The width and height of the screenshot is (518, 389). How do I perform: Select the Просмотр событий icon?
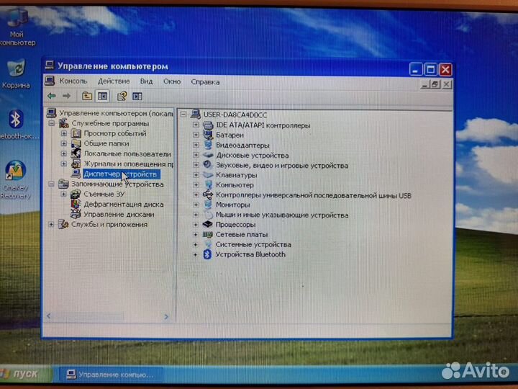click(x=76, y=134)
